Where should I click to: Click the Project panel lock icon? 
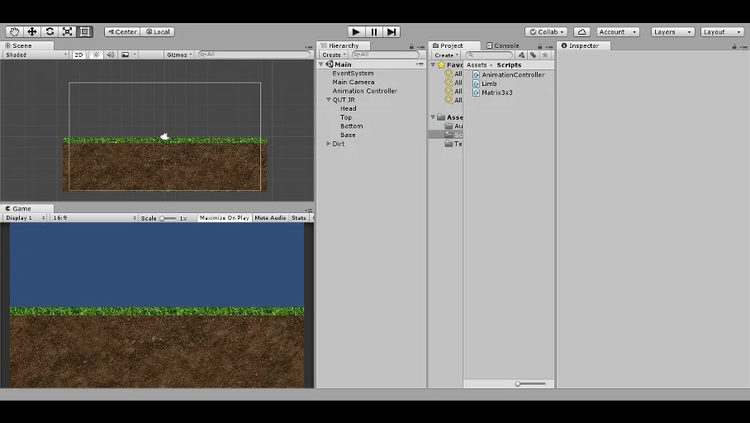point(539,46)
